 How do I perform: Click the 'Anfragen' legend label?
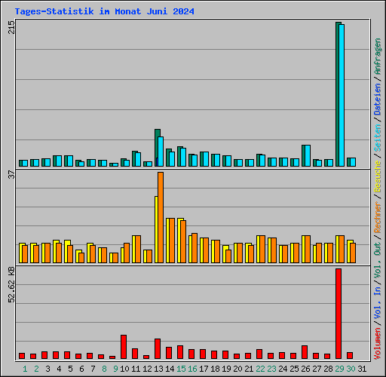pos(378,57)
